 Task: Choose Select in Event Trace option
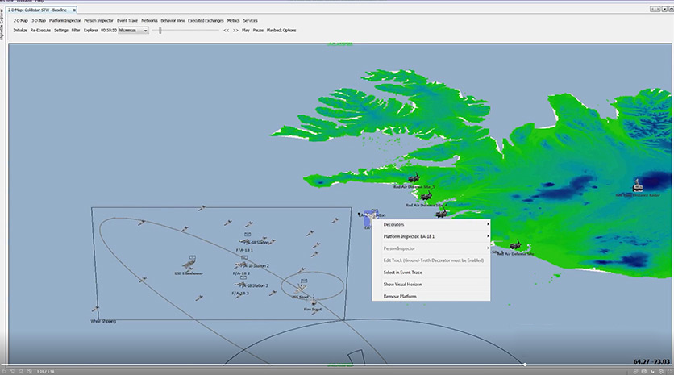click(x=404, y=273)
